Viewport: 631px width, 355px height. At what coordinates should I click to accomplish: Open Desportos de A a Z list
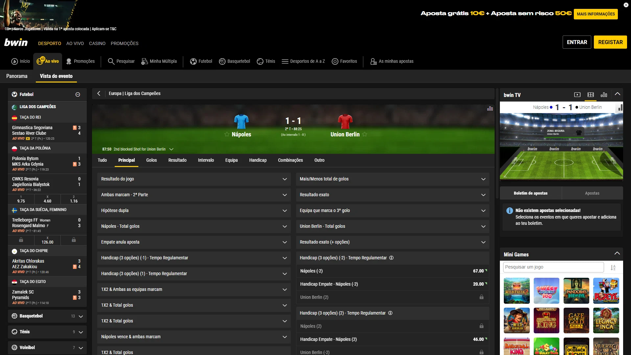click(303, 61)
